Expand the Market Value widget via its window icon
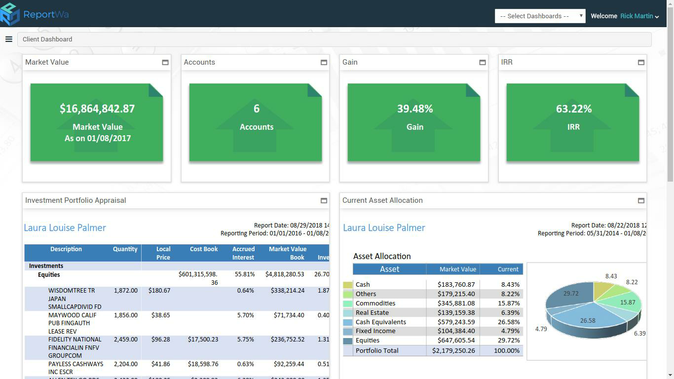This screenshot has width=674, height=379. tap(165, 62)
